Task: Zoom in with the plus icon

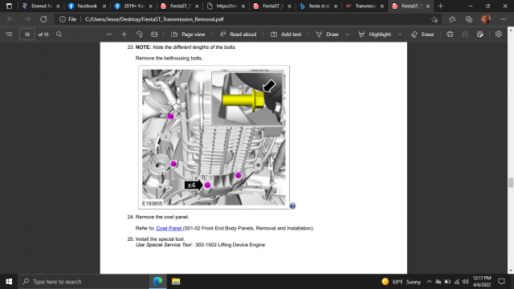Action: pyautogui.click(x=124, y=34)
